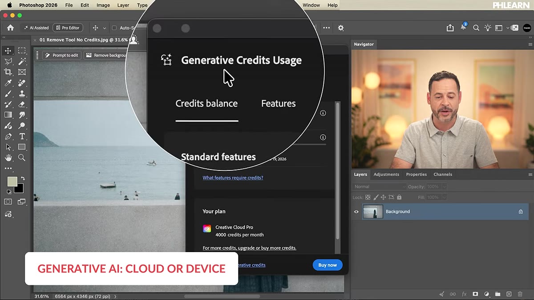This screenshot has width=534, height=300.
Task: Add a layer style (fx)
Action: (x=464, y=294)
